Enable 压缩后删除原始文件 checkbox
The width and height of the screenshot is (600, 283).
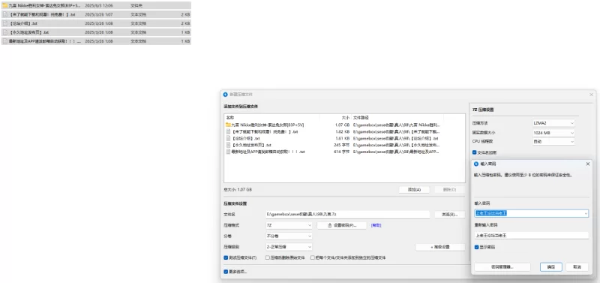267,257
